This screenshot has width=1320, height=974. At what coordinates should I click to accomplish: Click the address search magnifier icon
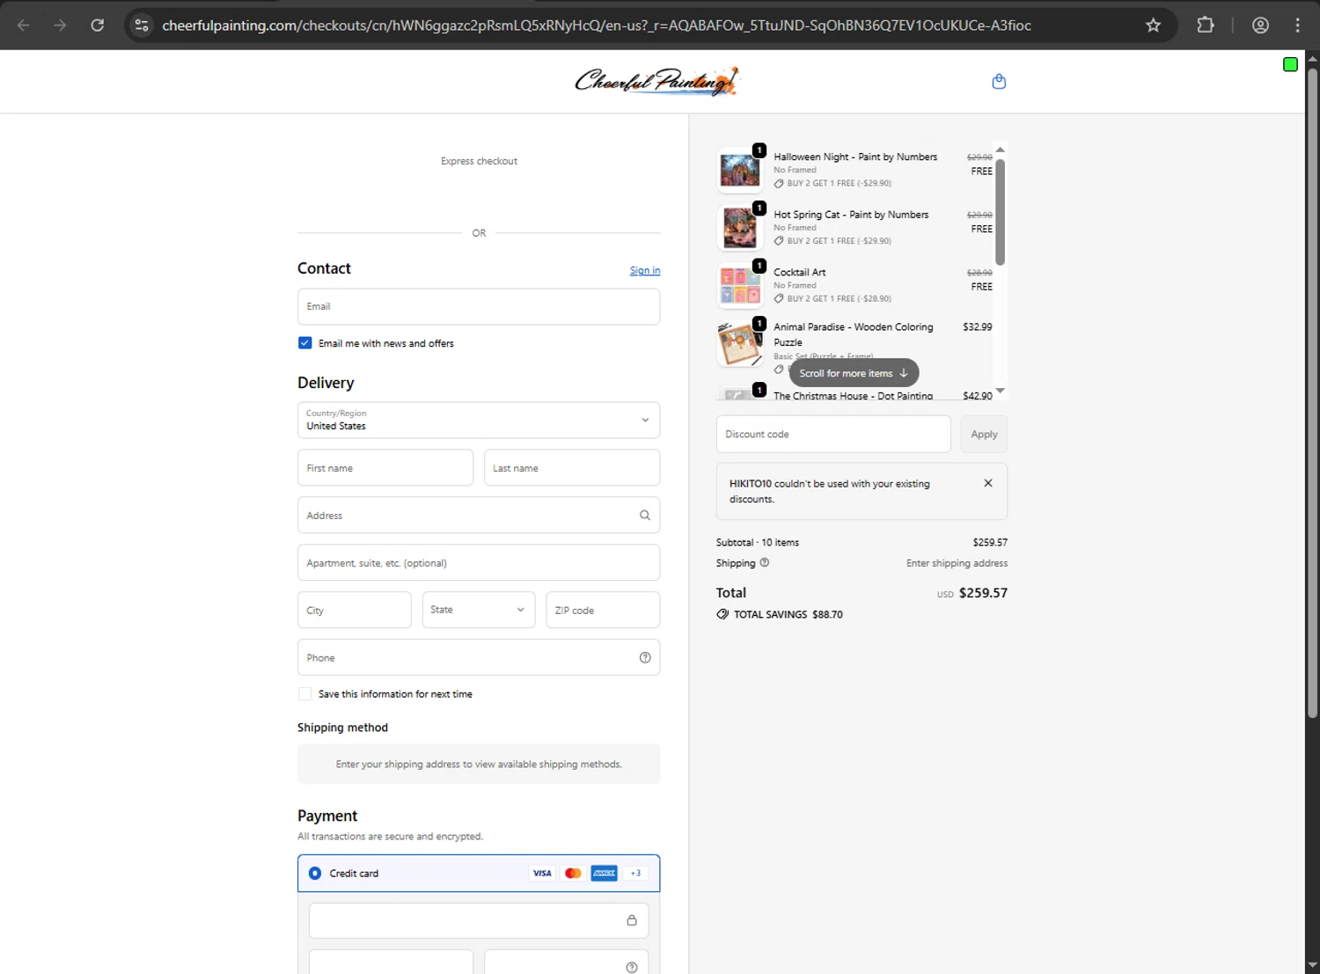645,516
